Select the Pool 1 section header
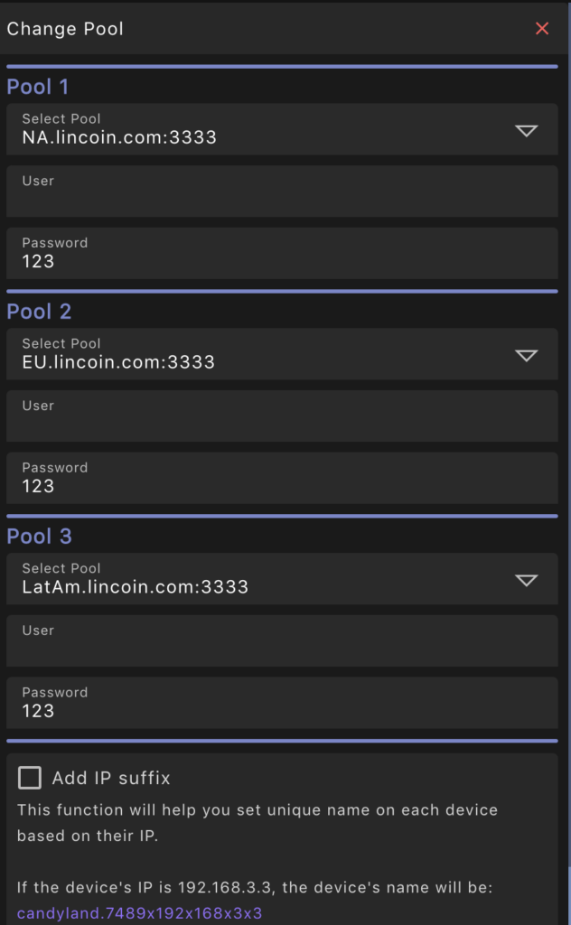 pos(36,86)
